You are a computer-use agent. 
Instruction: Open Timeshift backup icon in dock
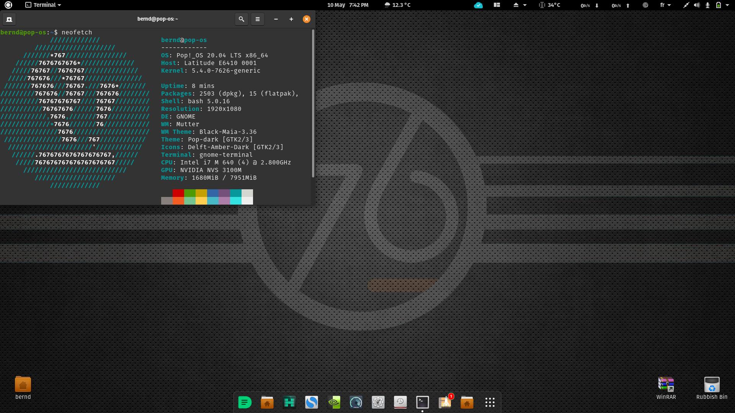[400, 402]
